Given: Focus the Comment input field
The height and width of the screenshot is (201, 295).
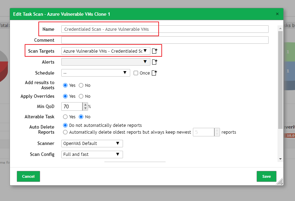Looking at the screenshot, I should point(165,40).
